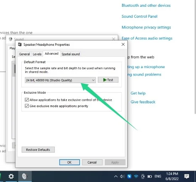This screenshot has width=196, height=182.
Task: Open Microphone privacy settings link
Action: tap(146, 27)
